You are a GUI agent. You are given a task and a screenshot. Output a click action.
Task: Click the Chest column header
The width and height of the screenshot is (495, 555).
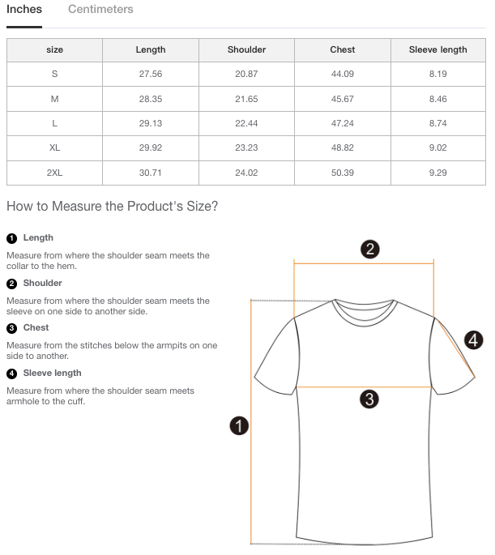click(343, 49)
